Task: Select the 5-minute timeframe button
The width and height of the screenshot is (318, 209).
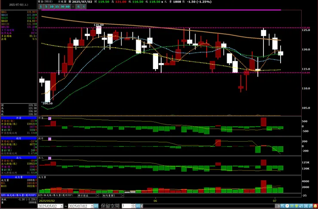Action: click(46, 7)
